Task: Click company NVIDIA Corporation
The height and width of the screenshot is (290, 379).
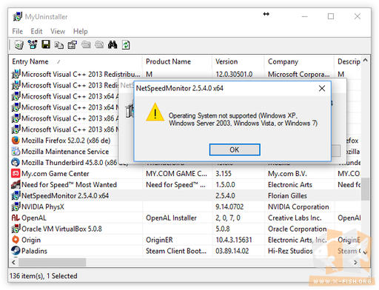Action: pyautogui.click(x=298, y=206)
